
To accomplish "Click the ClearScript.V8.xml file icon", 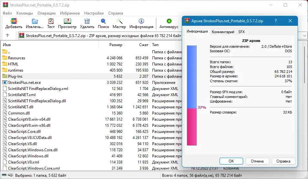I will 5,162.
